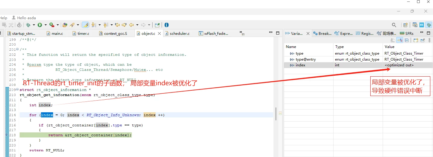Click the Search flashlight toolbar icon
The image size is (433, 157).
tap(72, 25)
